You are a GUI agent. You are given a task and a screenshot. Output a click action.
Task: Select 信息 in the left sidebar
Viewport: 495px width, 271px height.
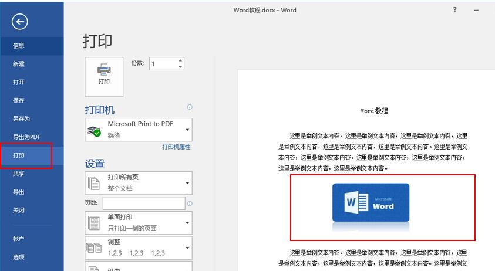[19, 46]
